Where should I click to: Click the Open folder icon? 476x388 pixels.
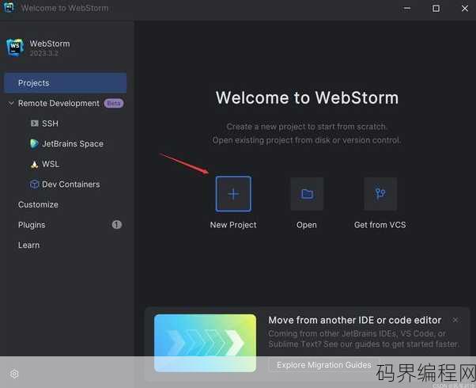click(x=307, y=194)
